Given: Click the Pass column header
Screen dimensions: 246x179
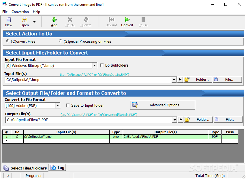Looking at the screenshot, I should tap(230, 132).
